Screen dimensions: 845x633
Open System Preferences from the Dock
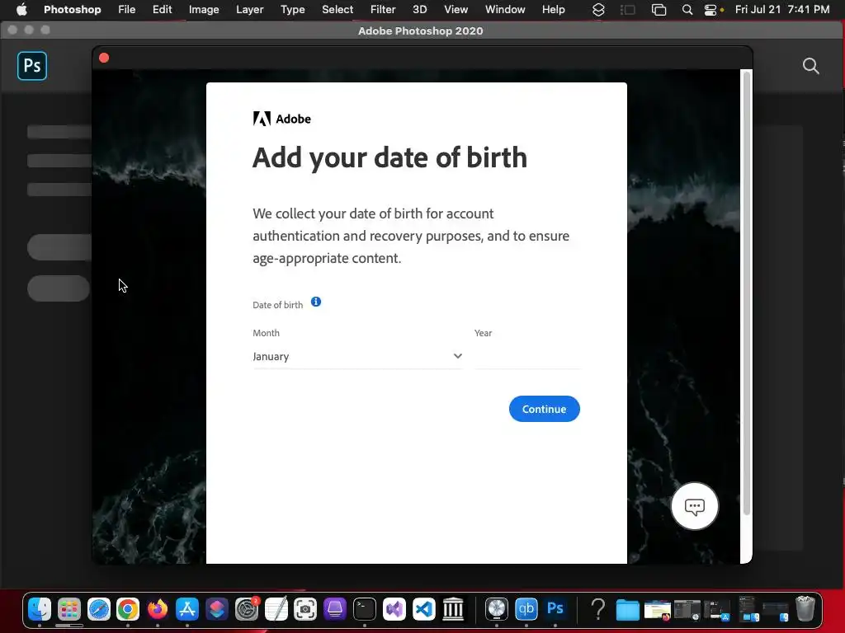click(x=247, y=609)
